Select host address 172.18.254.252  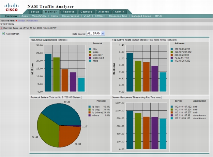coord(182,61)
